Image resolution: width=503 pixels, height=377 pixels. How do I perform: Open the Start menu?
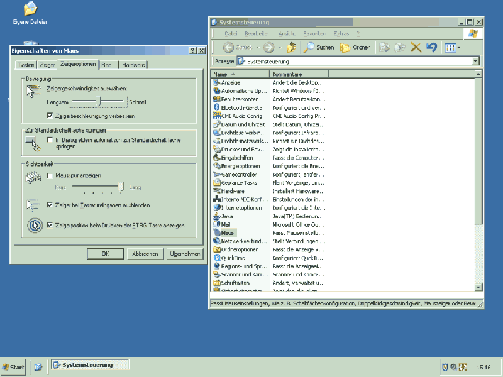(13, 367)
